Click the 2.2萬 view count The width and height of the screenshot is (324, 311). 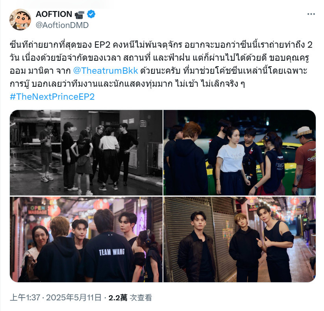point(118,298)
